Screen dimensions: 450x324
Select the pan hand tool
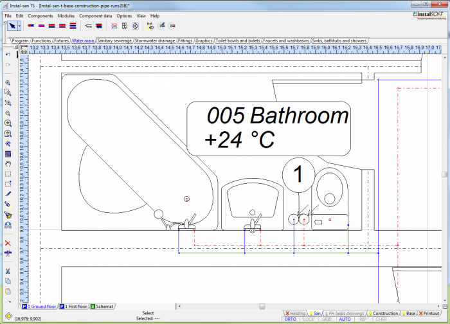tap(8, 164)
